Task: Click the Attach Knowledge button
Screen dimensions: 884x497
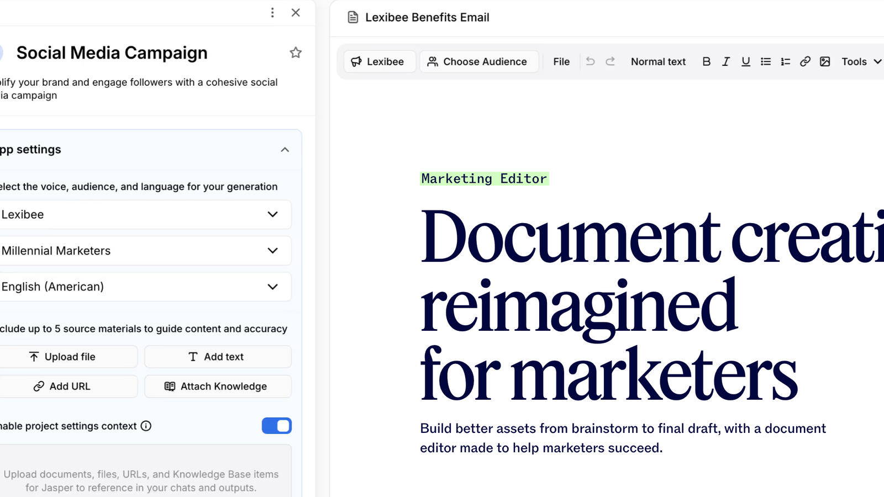Action: pyautogui.click(x=218, y=387)
